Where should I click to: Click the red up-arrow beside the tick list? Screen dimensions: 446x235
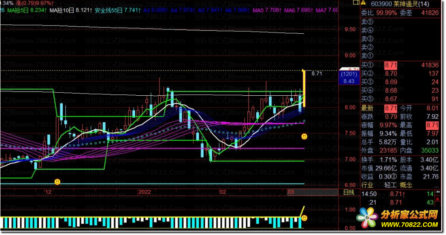(x=438, y=200)
